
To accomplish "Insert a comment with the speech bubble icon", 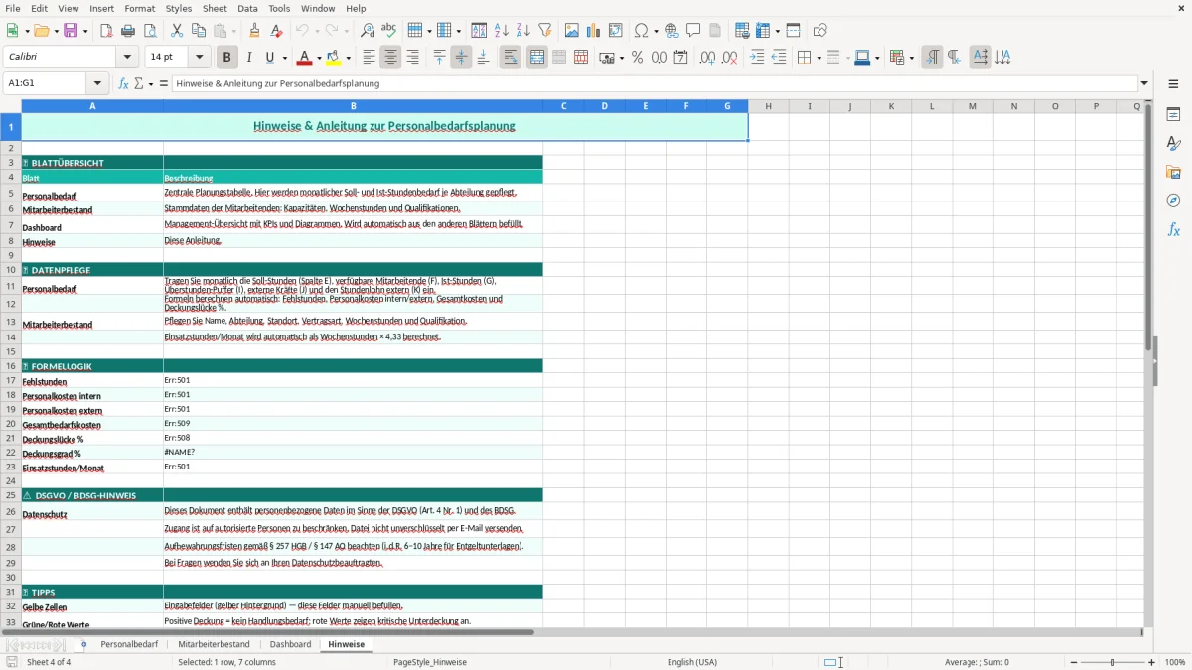I will [693, 31].
